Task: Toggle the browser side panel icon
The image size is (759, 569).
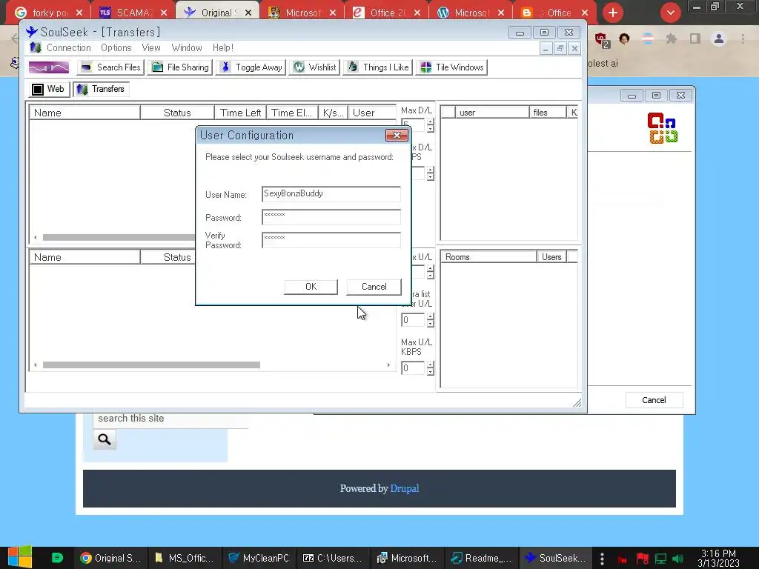Action: (x=695, y=39)
